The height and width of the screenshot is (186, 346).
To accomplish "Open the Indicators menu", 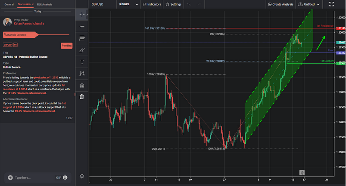I will coord(152,4).
